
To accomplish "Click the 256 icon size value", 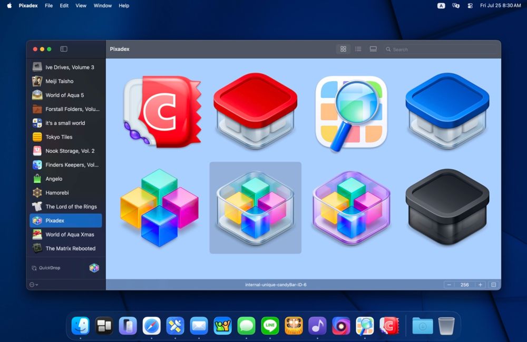I will coord(464,285).
